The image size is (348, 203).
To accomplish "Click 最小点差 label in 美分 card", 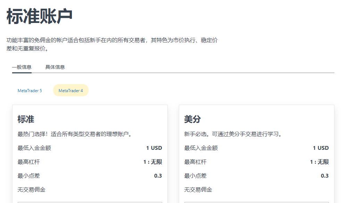I will pos(195,176).
